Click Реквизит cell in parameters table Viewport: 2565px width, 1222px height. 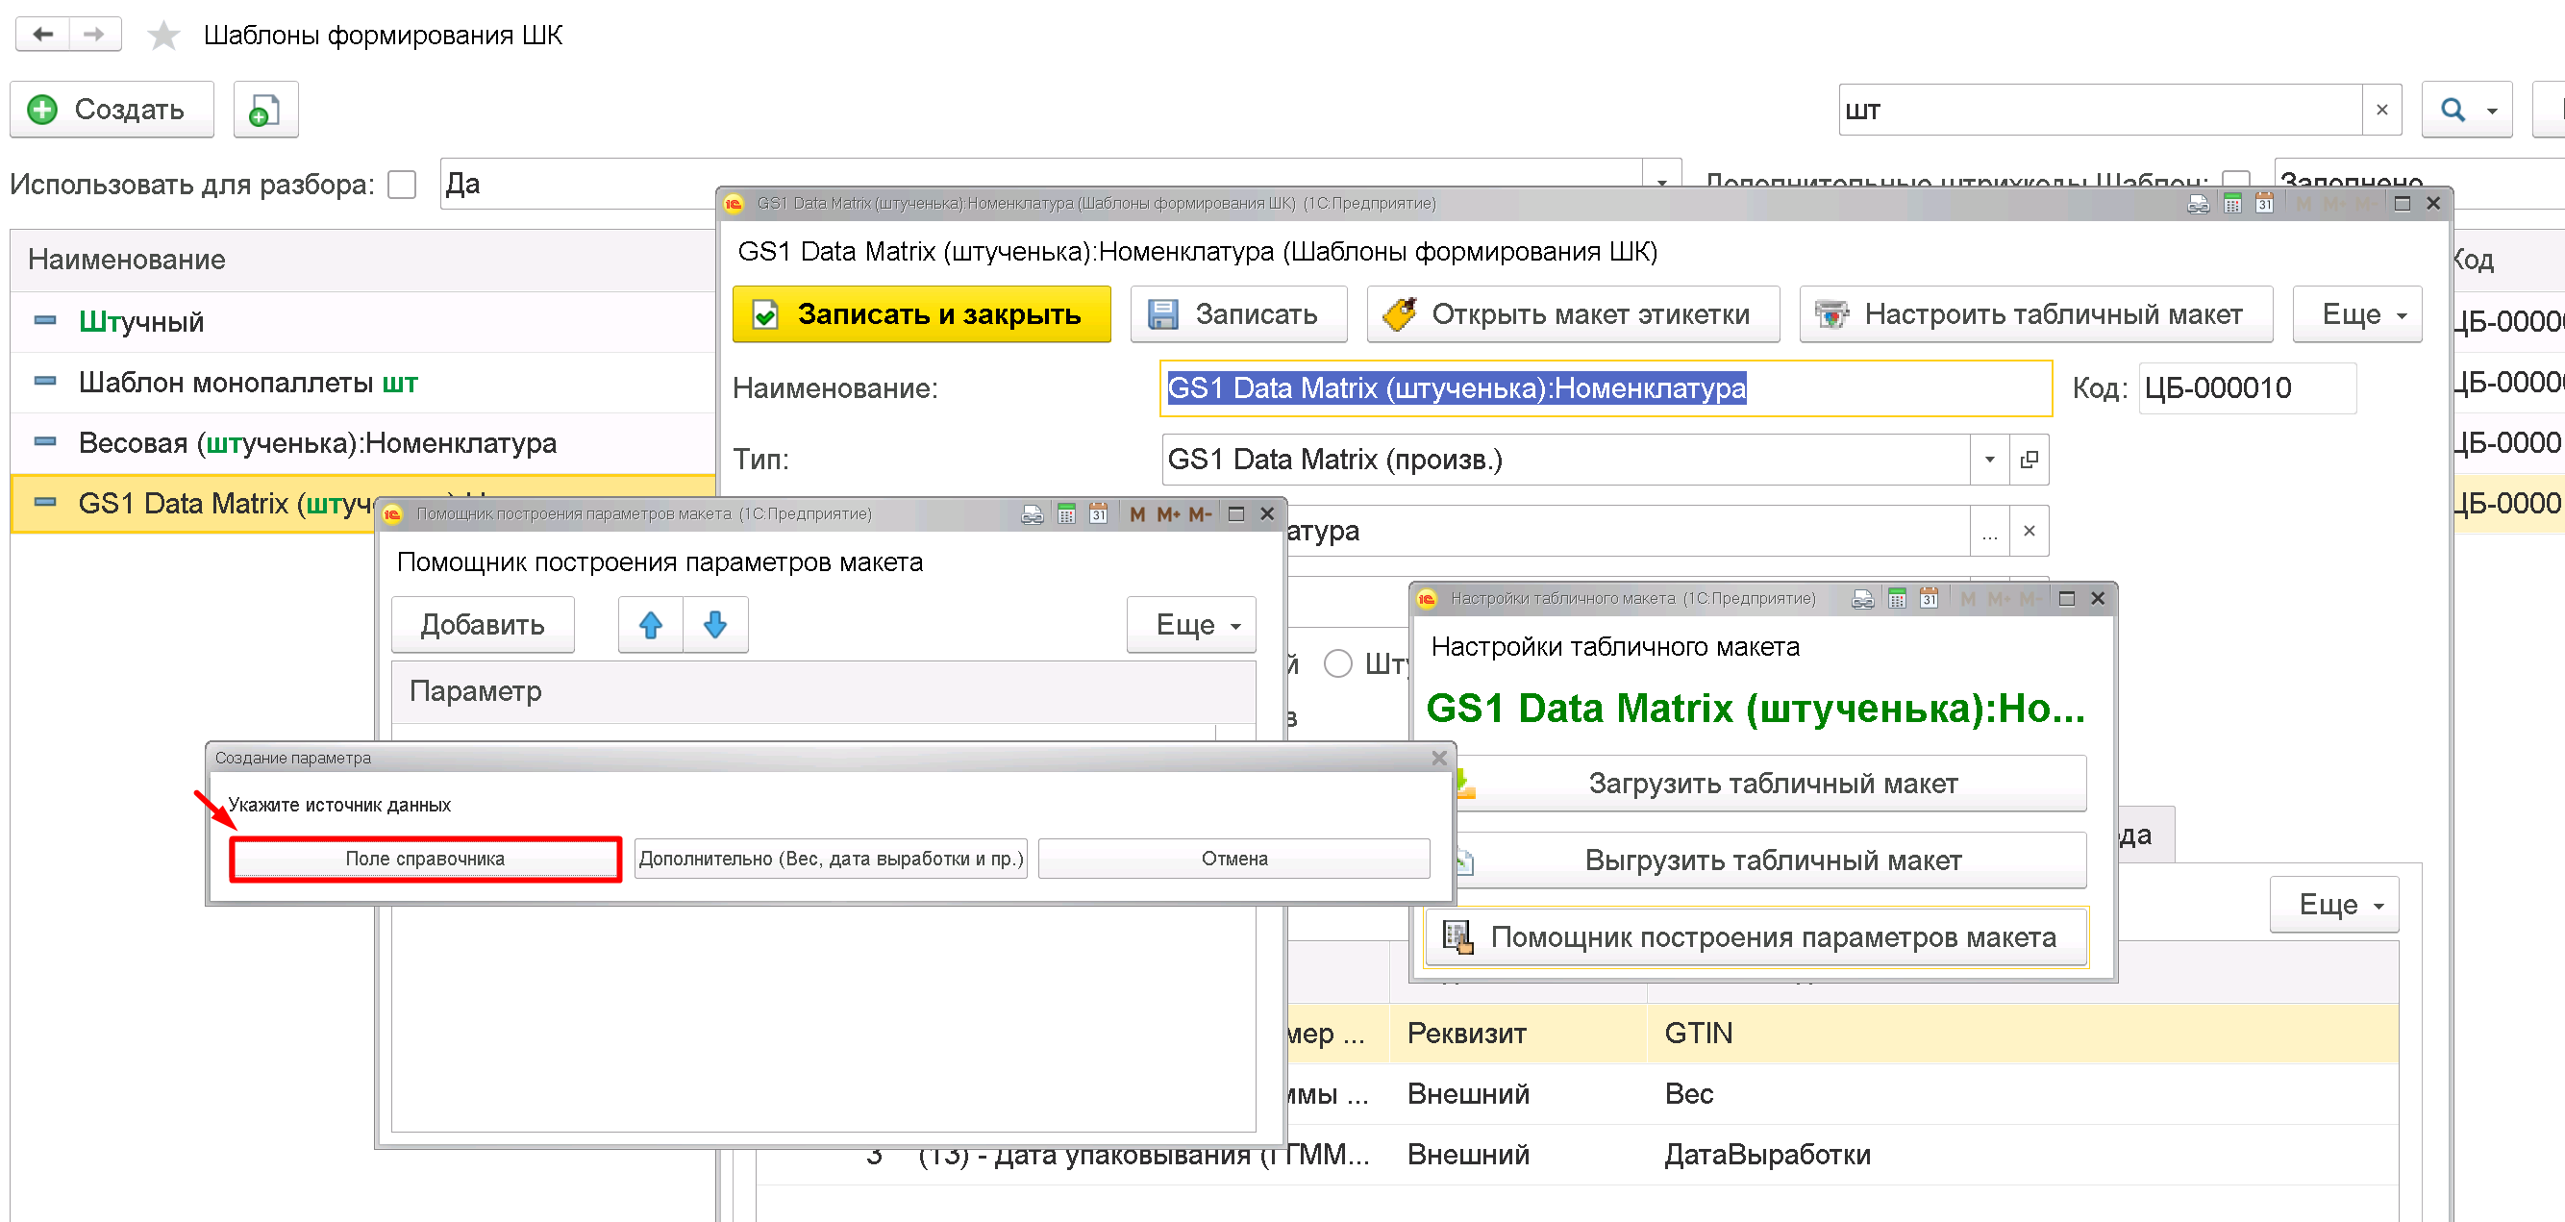click(1517, 1034)
